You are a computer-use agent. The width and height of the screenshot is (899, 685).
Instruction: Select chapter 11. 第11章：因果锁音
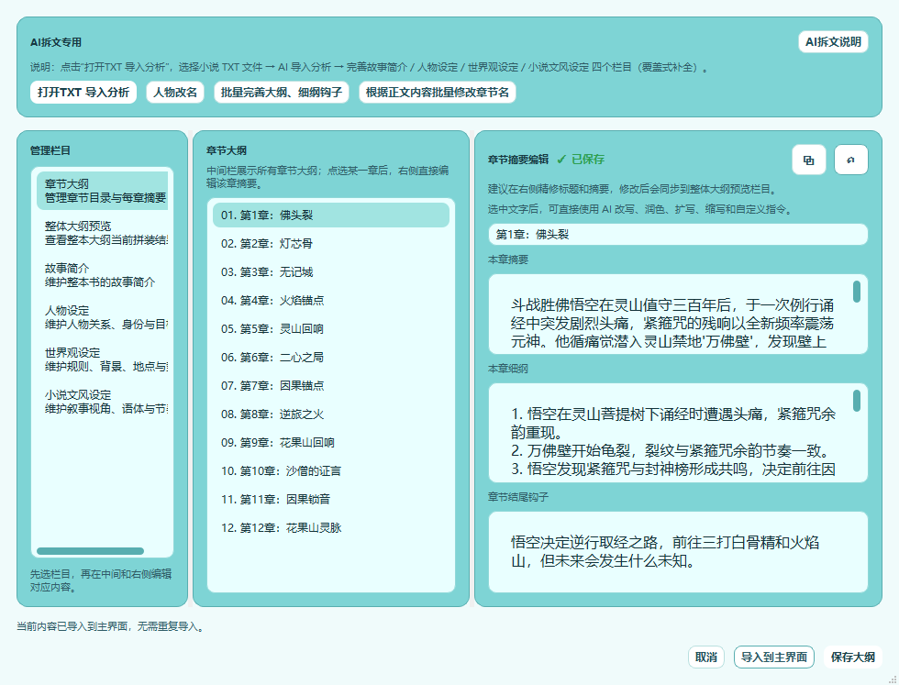click(x=331, y=499)
